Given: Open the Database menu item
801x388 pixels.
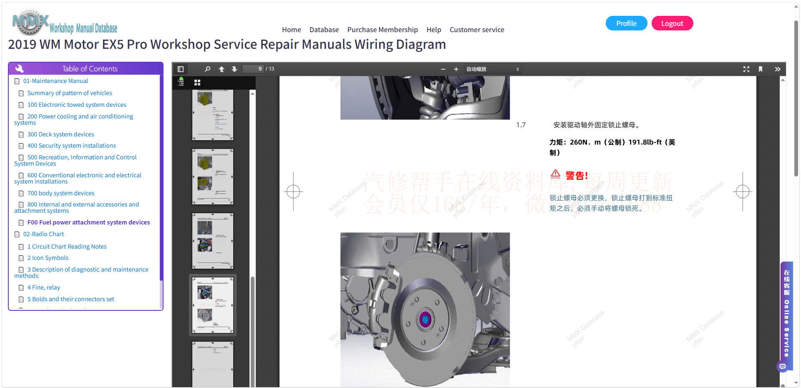Looking at the screenshot, I should click(324, 30).
